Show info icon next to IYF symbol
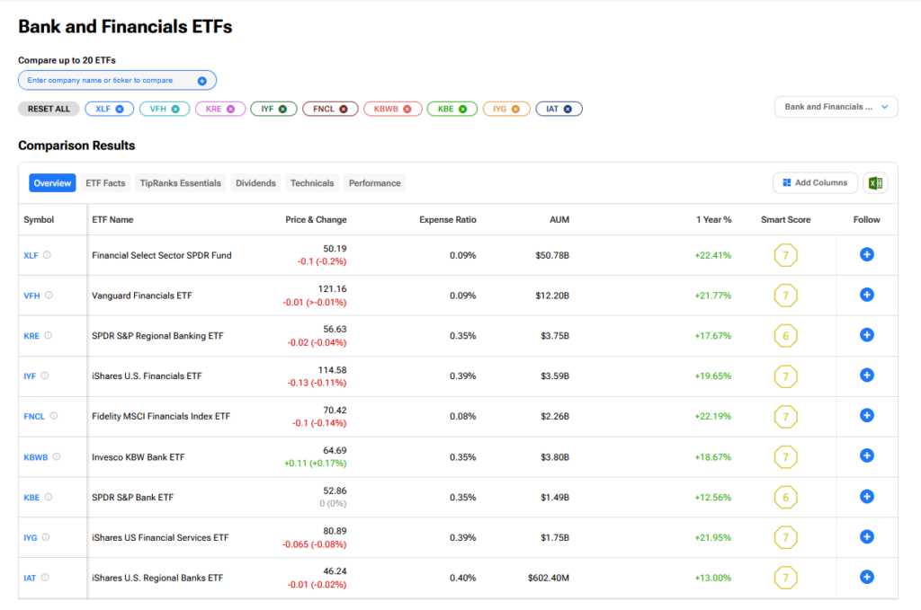 [x=45, y=376]
